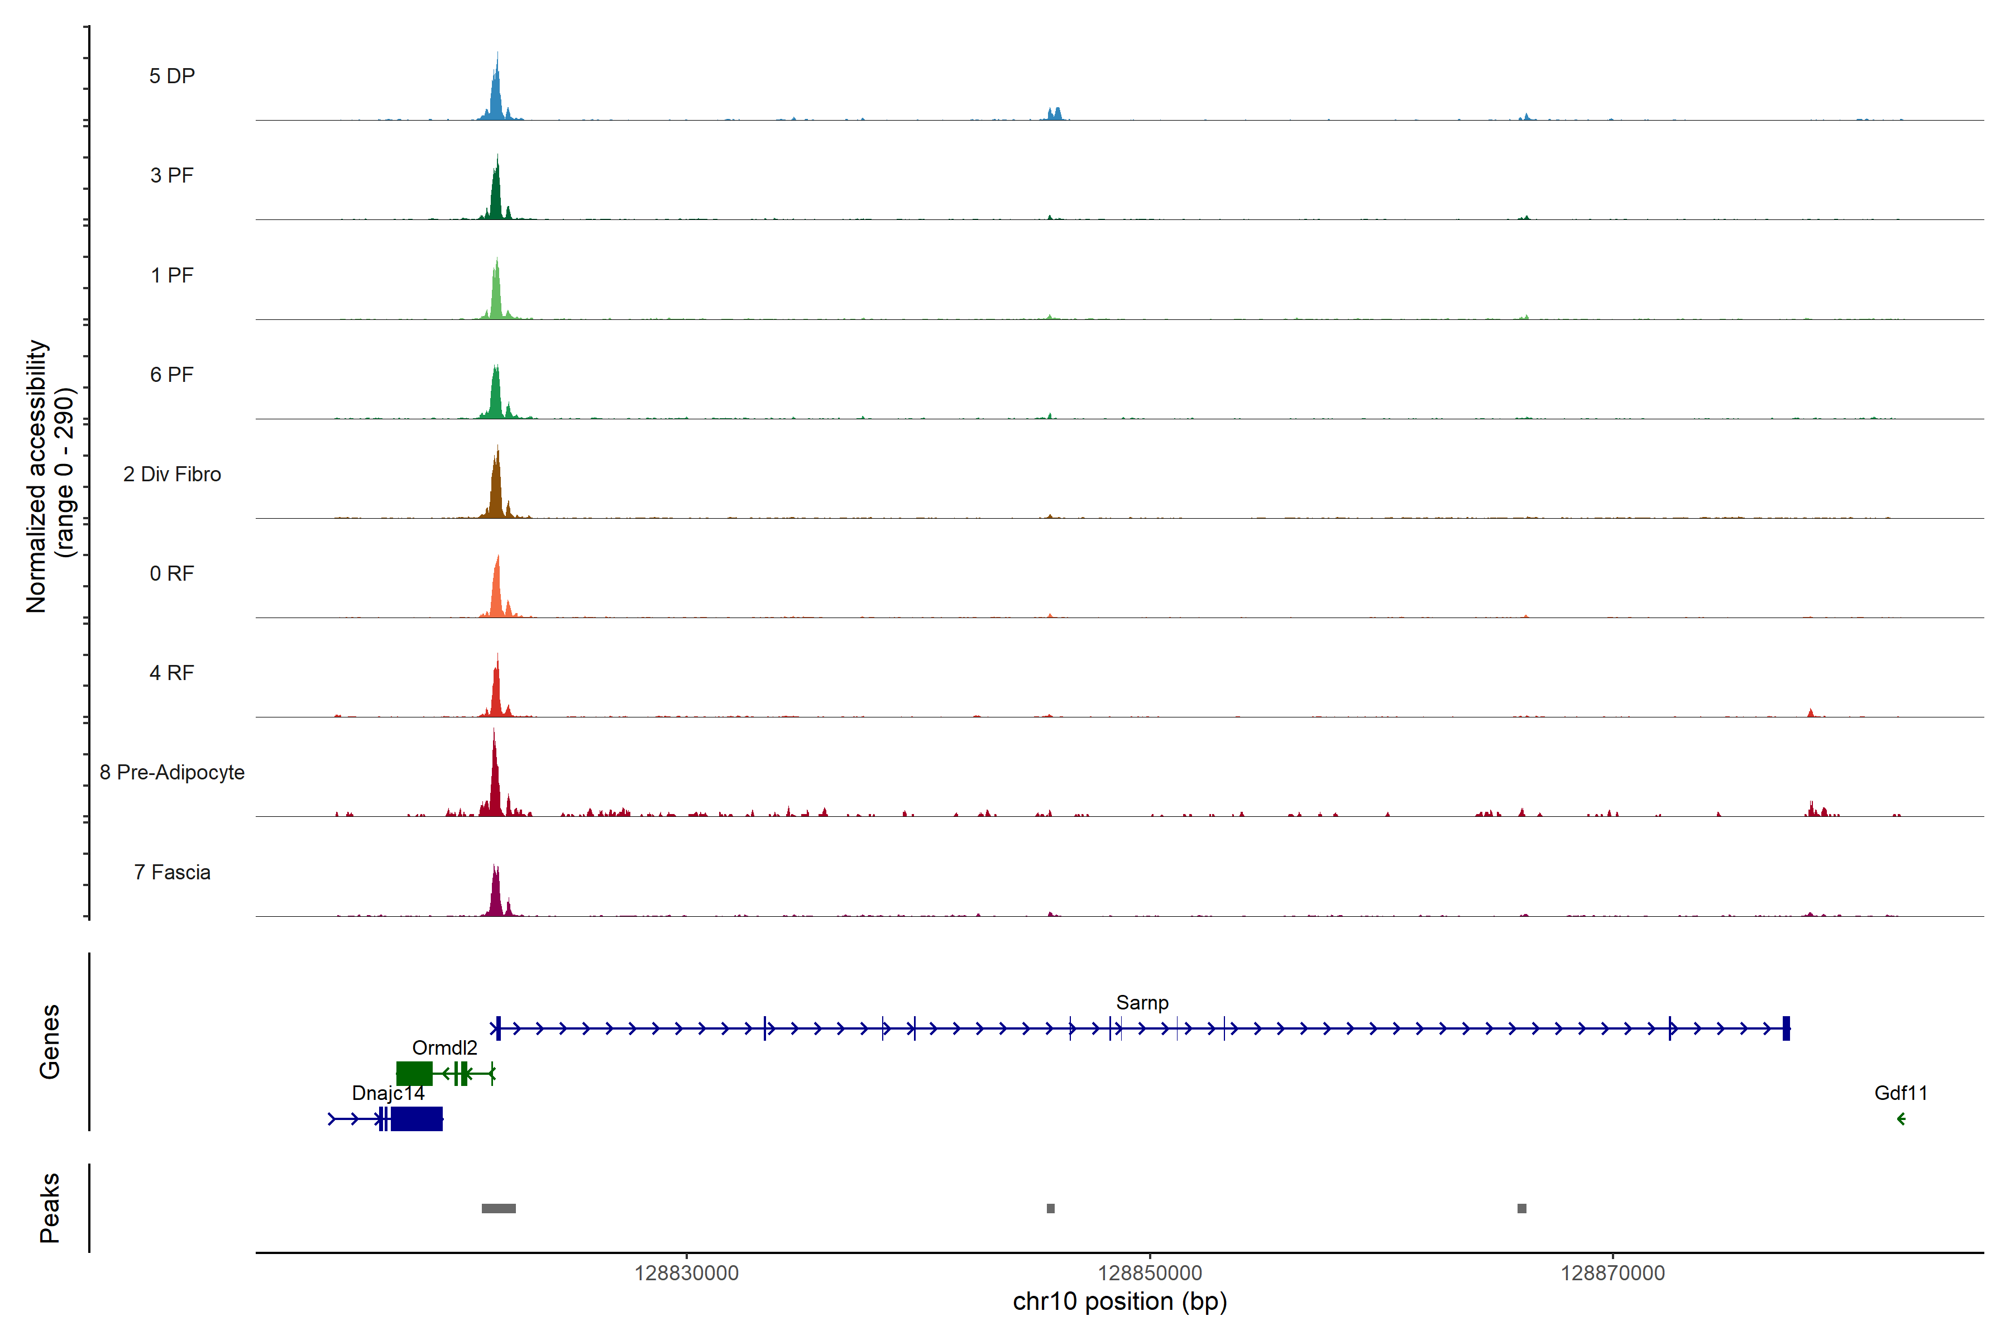Click the Ormdl2 gene label

point(444,1048)
